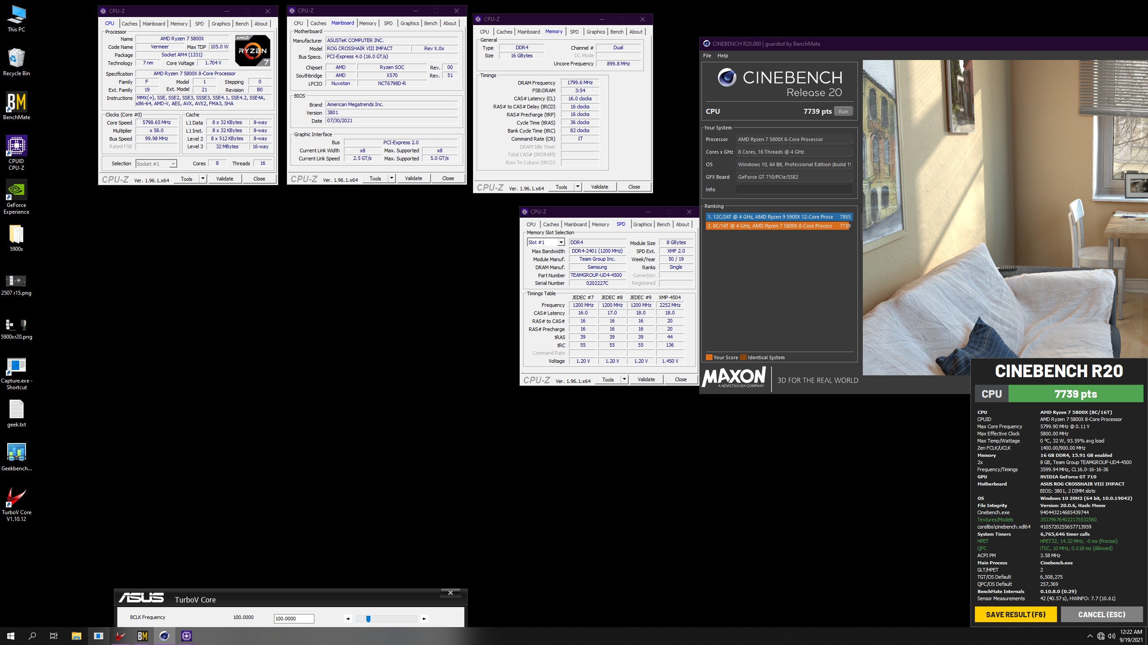Expand the Slot #1 memory slot dropdown

(561, 242)
